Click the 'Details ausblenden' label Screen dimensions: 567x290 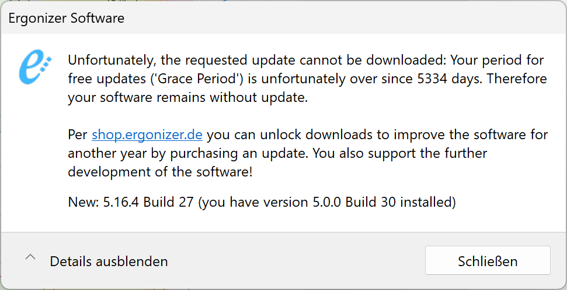click(109, 261)
